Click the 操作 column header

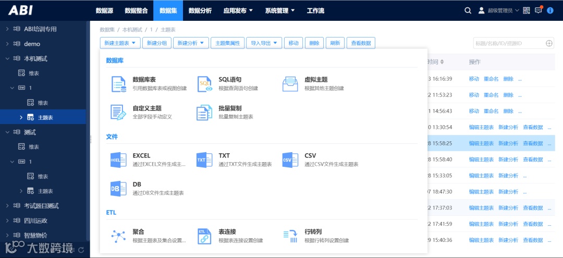[475, 62]
